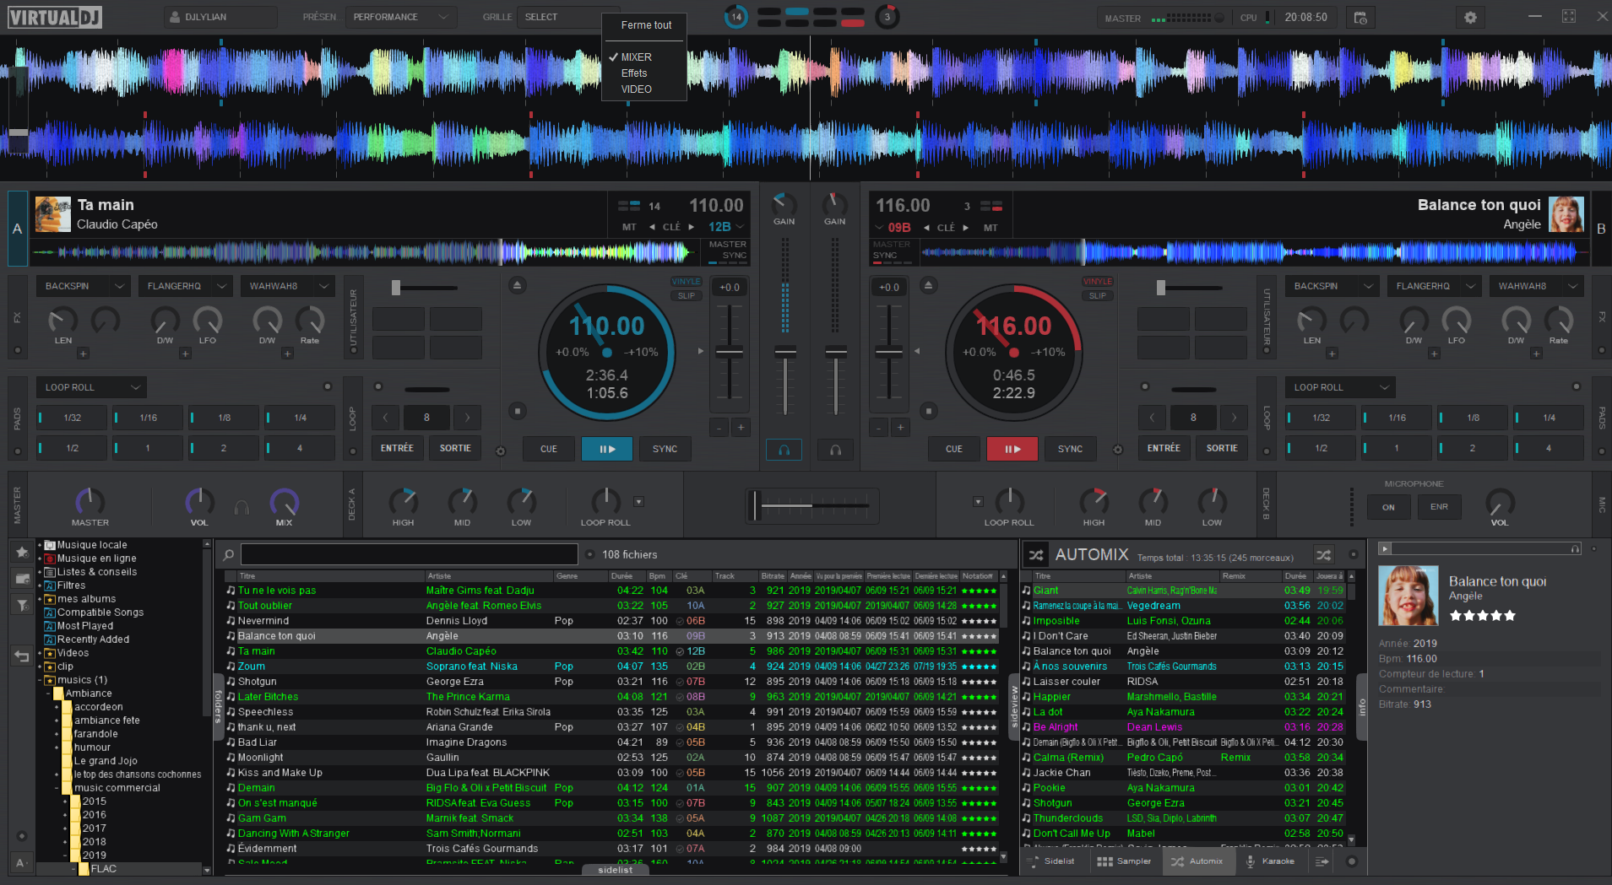Click deck B key up arrow near CLÉ
The height and width of the screenshot is (885, 1612).
point(965,227)
